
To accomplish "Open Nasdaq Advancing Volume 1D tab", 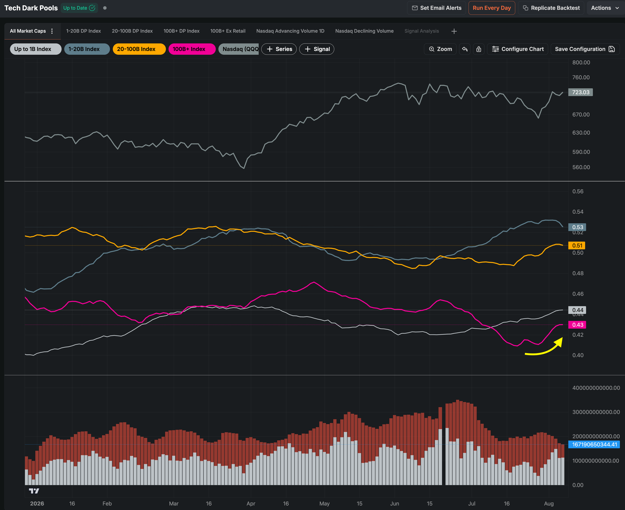I will coord(290,31).
